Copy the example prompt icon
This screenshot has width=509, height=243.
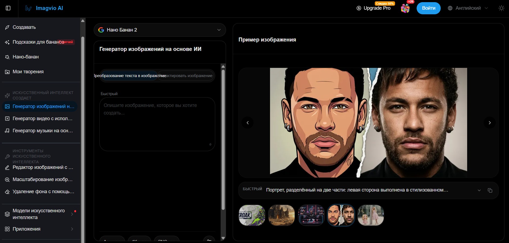pos(490,190)
